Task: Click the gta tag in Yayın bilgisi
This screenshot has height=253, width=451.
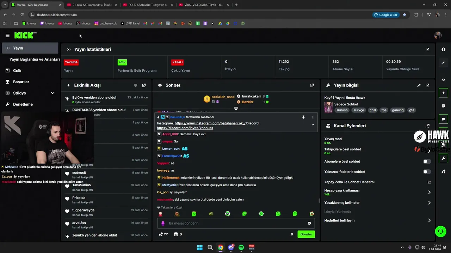Action: pos(412,110)
